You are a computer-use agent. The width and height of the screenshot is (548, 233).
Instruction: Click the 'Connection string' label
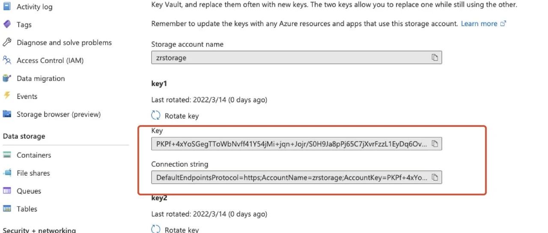pos(180,164)
